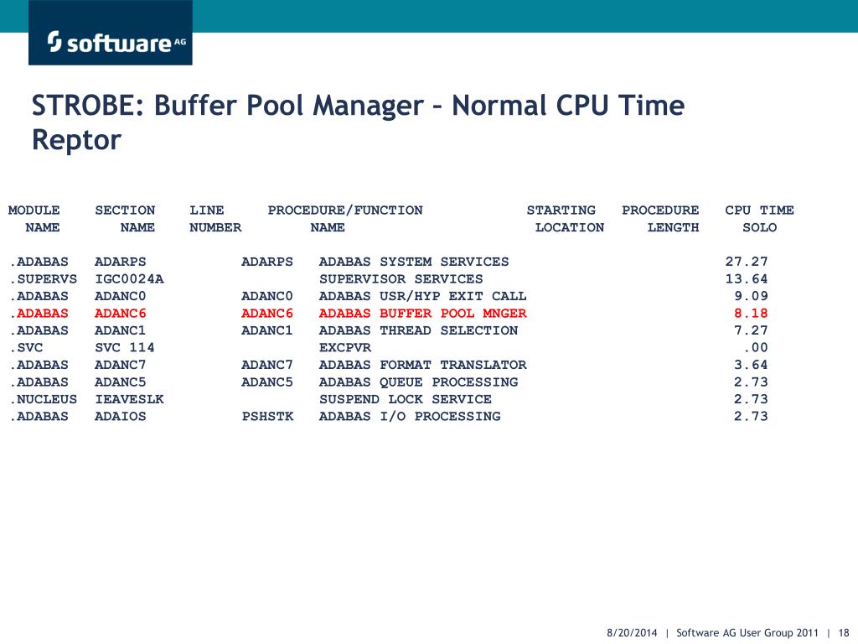Click section name 'IEAVESLK'
The image size is (858, 644).
[x=129, y=399]
